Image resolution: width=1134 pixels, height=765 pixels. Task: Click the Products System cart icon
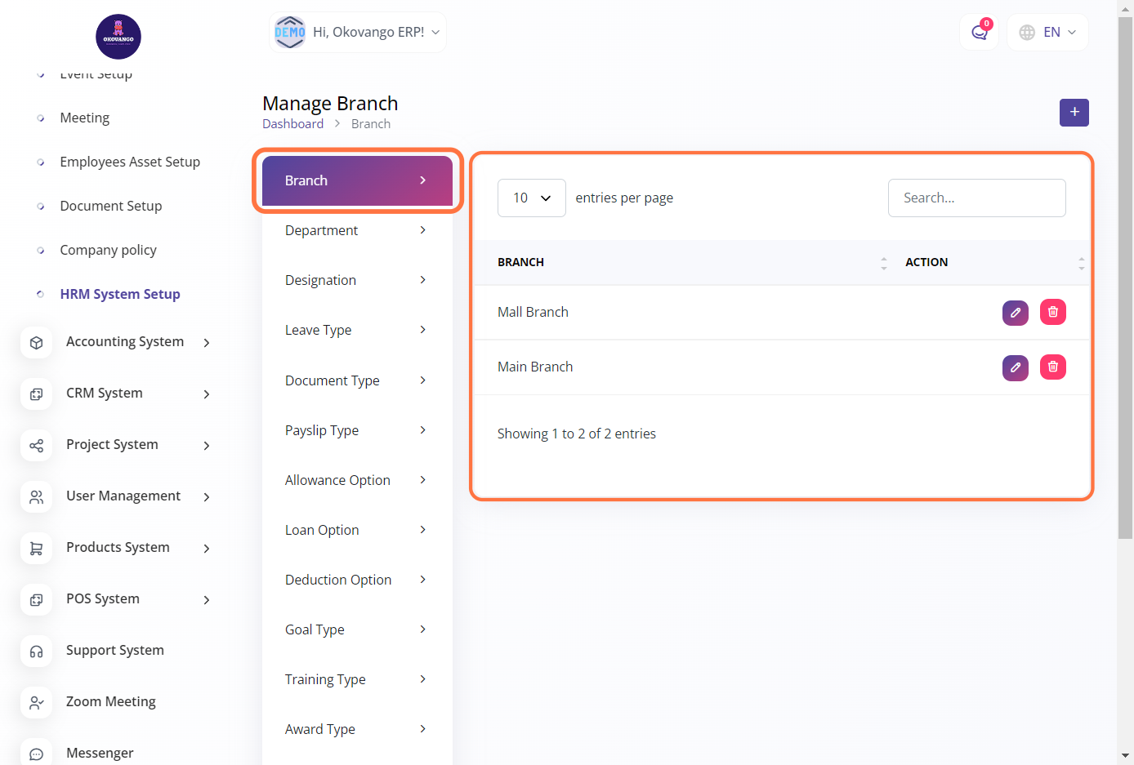37,548
